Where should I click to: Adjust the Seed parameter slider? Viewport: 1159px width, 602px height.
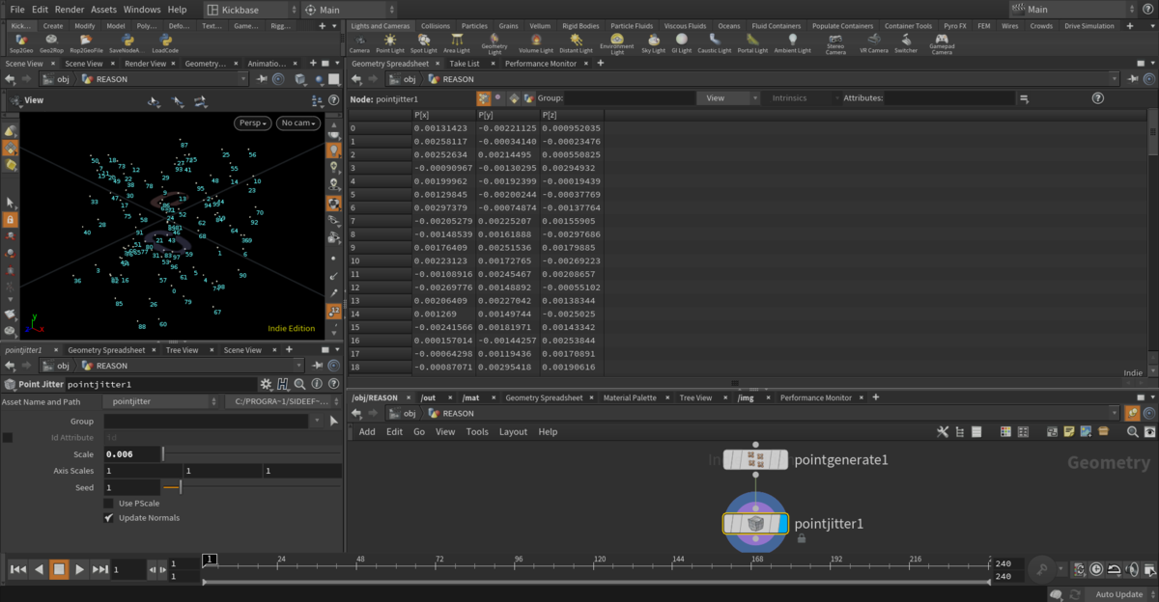pos(252,487)
